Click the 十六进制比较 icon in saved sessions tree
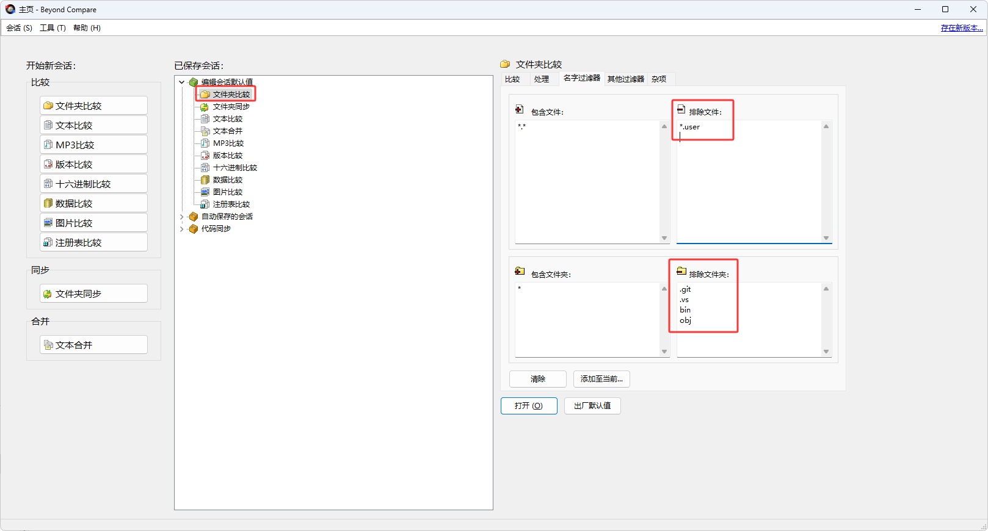Screen dimensions: 988x531 tap(205, 168)
